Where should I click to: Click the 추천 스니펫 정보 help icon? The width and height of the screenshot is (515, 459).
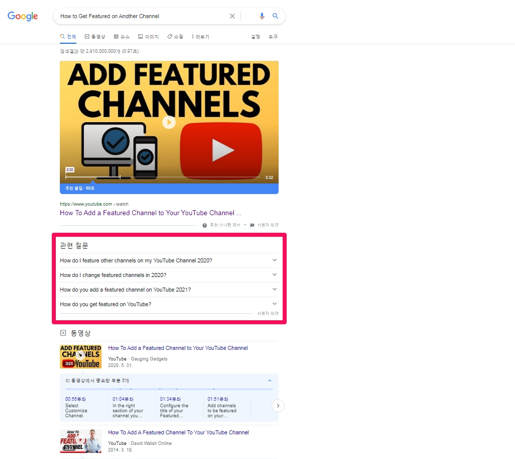(x=205, y=225)
